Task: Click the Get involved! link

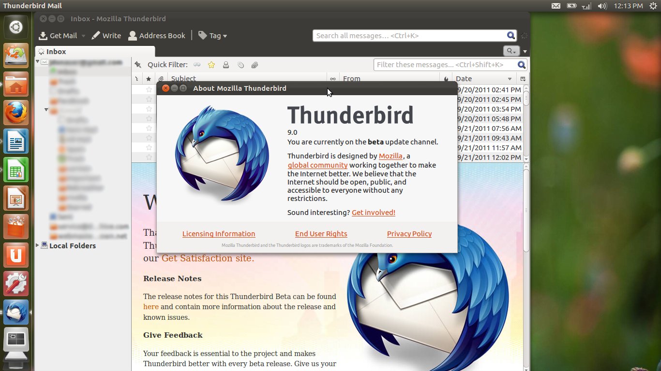Action: click(x=374, y=213)
